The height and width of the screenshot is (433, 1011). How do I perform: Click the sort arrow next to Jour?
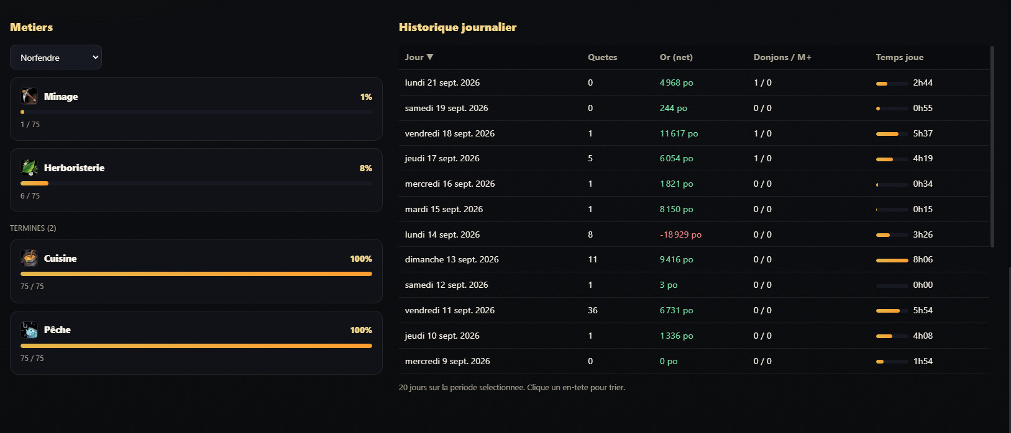click(430, 57)
